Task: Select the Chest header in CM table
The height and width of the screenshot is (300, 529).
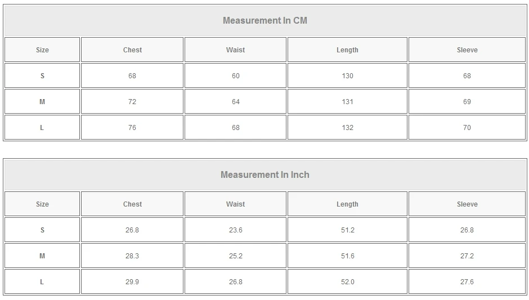Action: (132, 50)
